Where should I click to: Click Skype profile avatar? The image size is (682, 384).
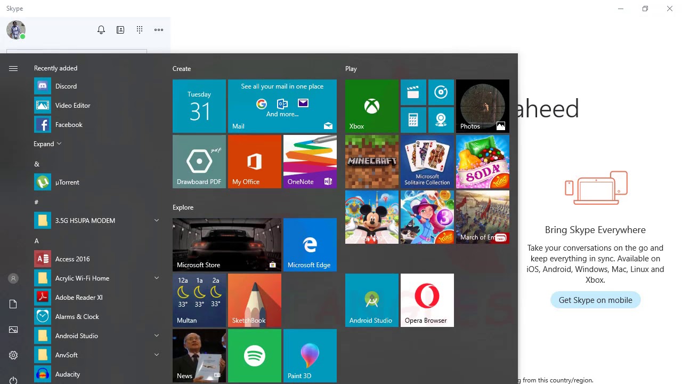(x=16, y=30)
